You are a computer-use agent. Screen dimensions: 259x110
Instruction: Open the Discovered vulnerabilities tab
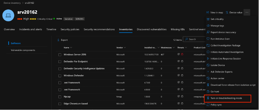tap(152, 29)
